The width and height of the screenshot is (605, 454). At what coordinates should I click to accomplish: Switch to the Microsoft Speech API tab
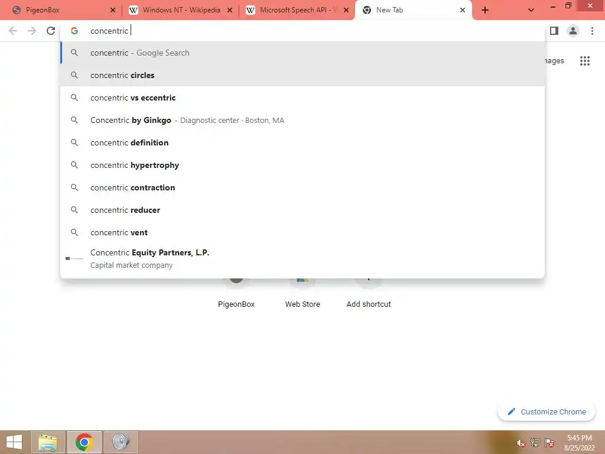pos(297,10)
